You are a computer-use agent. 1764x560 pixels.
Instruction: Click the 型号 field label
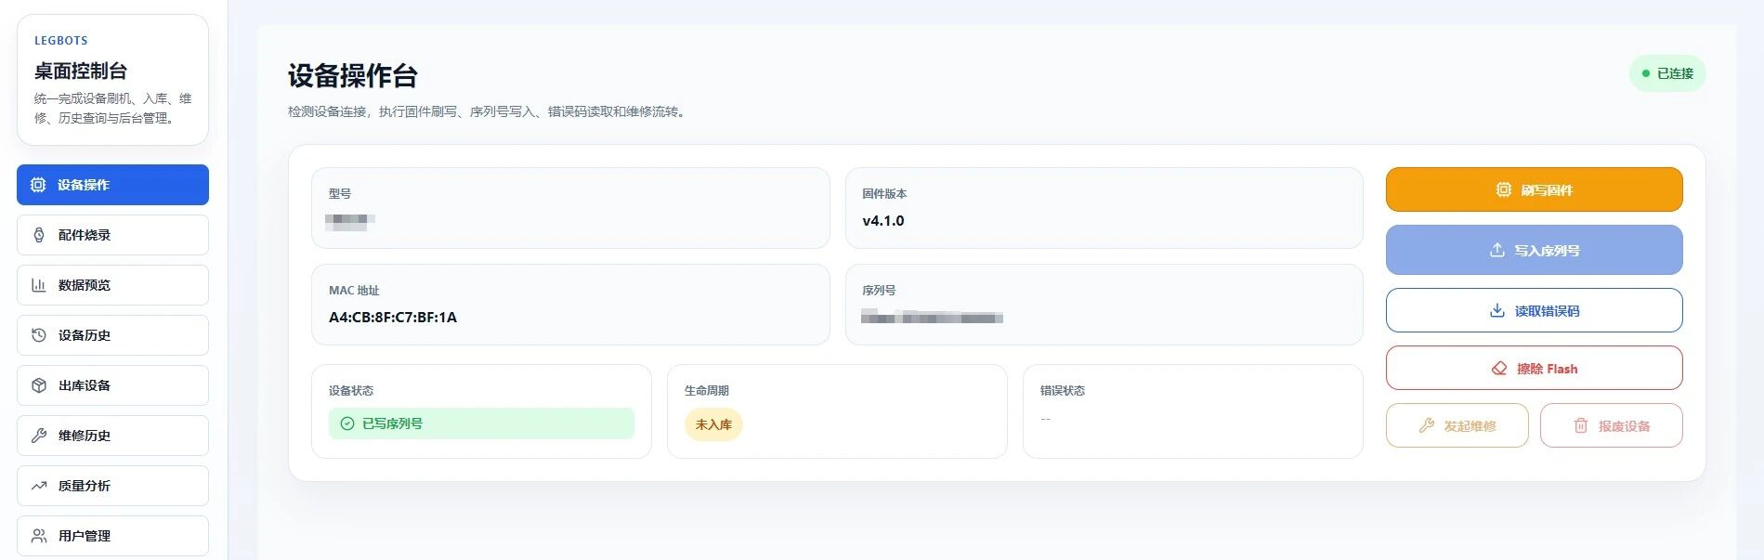pos(340,194)
